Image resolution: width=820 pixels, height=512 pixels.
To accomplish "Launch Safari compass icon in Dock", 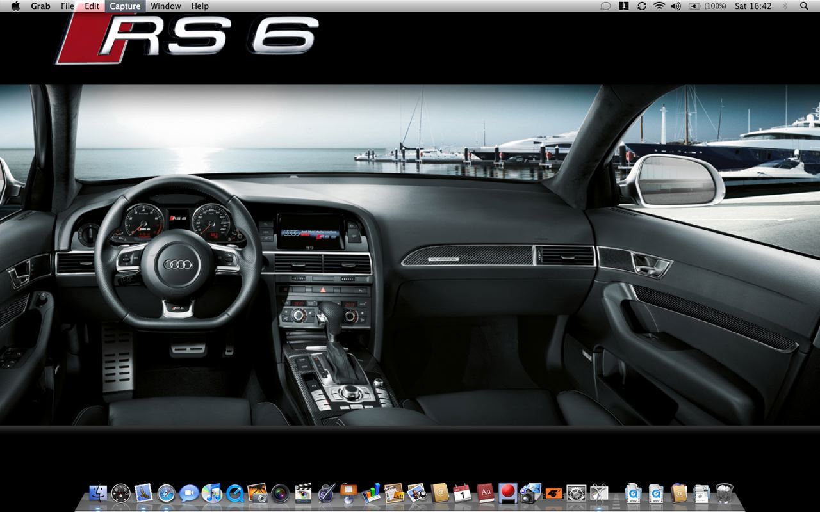I will 166,493.
